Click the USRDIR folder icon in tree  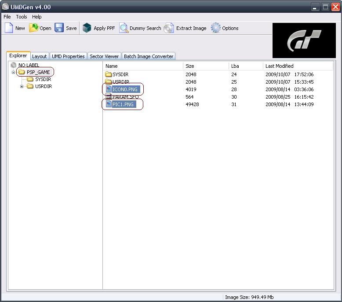30,86
